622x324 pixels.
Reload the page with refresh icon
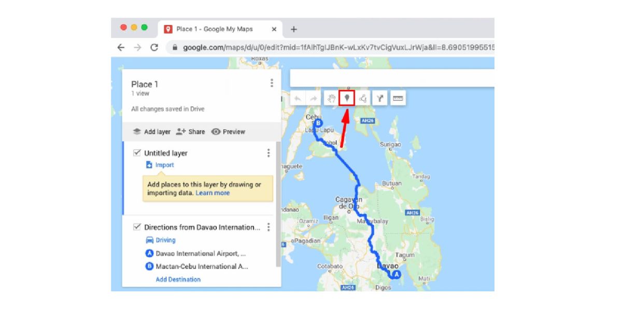(154, 47)
